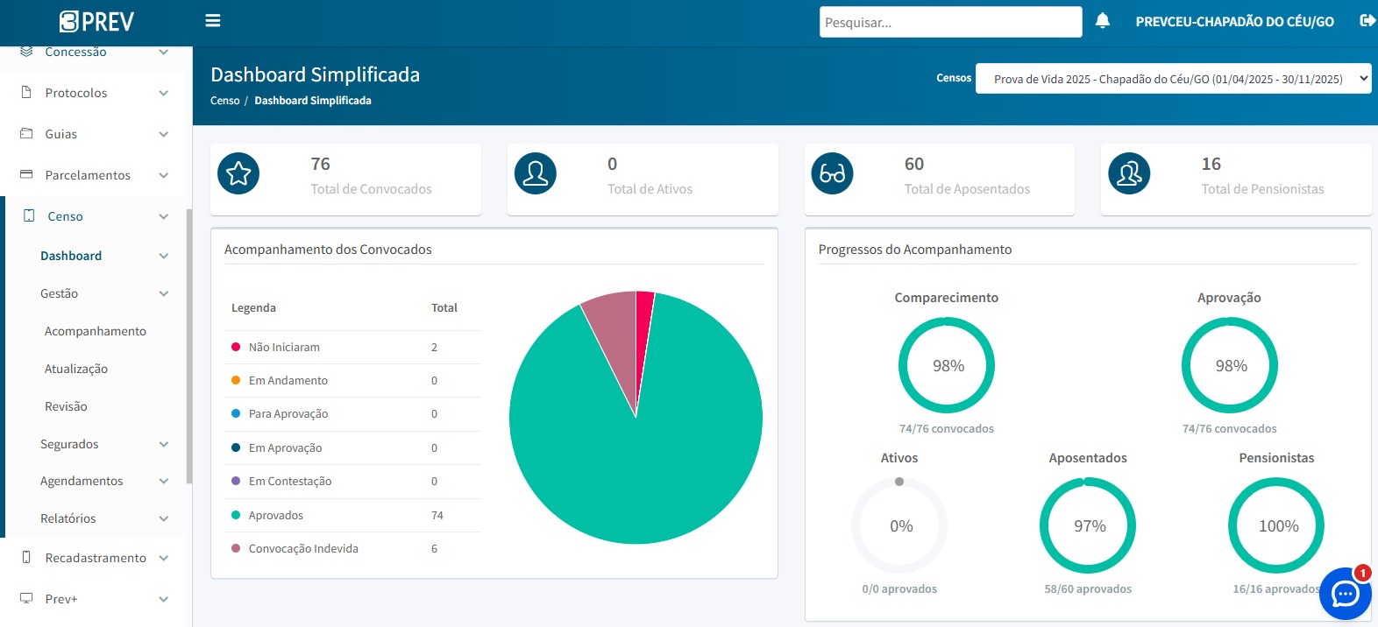Go to the Atualização menu item
This screenshot has width=1378, height=627.
[x=76, y=369]
